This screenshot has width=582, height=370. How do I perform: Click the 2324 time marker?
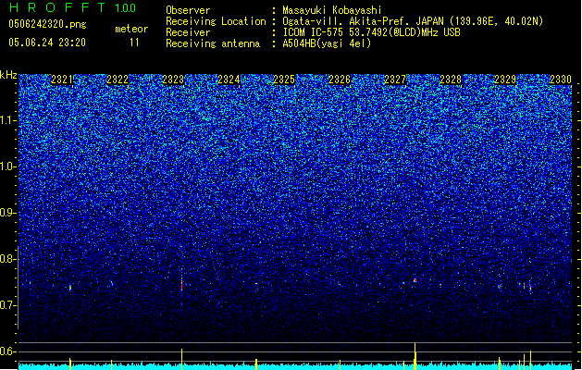tap(229, 80)
